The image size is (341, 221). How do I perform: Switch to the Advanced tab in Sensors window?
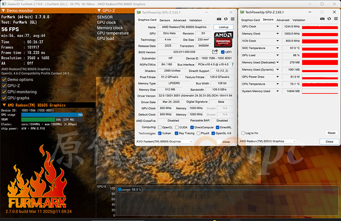[x=283, y=20]
